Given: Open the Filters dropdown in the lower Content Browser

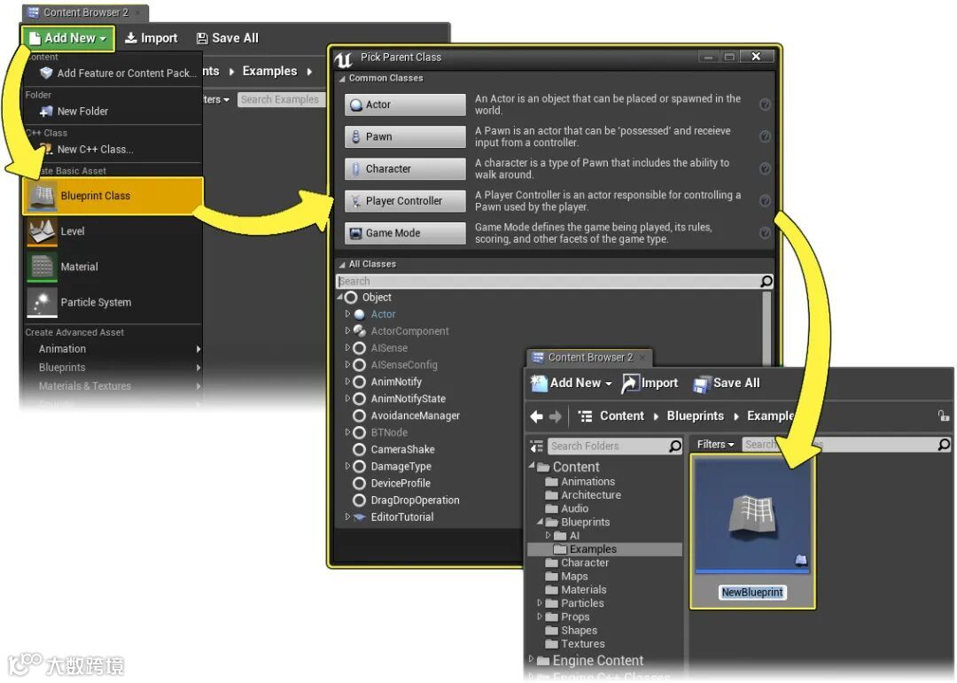Looking at the screenshot, I should 715,445.
